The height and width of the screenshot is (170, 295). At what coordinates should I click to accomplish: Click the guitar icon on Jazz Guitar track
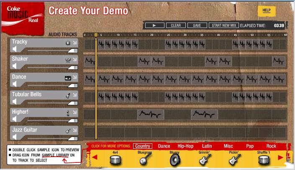(x=68, y=131)
